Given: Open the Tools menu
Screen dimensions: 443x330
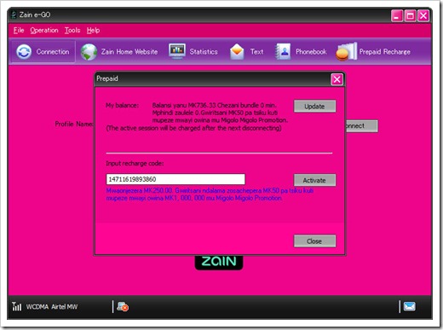Looking at the screenshot, I should pos(72,30).
